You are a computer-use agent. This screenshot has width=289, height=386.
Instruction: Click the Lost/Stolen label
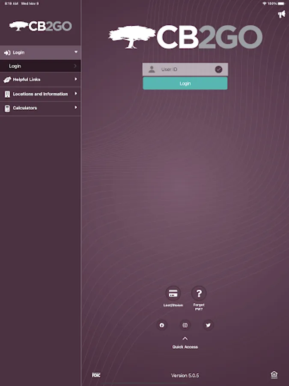tap(173, 305)
